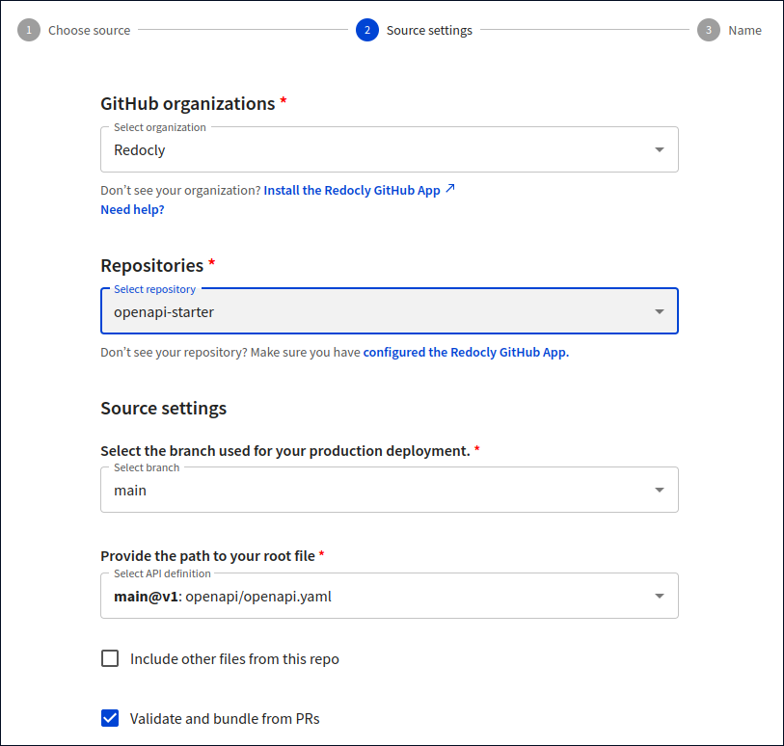This screenshot has width=784, height=746.
Task: Click the arrow on the branch dropdown
Action: coord(660,490)
